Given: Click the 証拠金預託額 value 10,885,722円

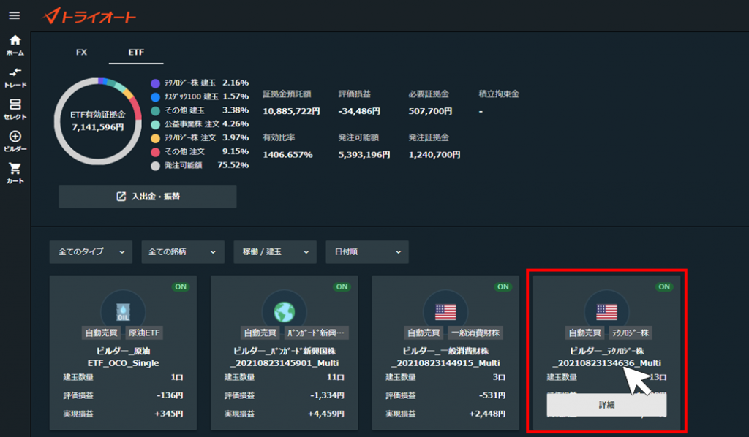Looking at the screenshot, I should 291,111.
